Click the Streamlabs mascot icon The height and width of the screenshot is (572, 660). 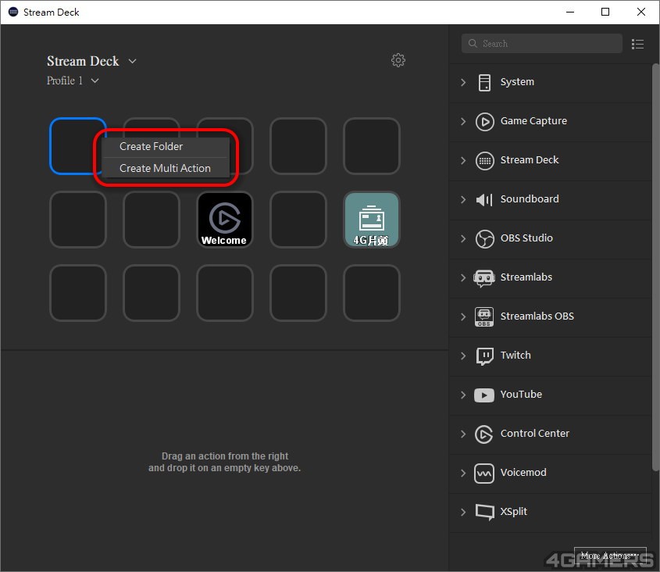coord(484,278)
